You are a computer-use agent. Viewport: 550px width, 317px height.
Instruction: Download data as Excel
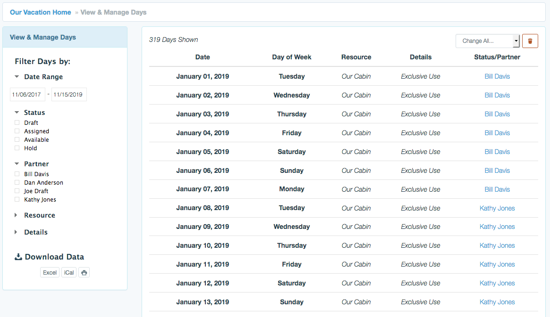click(50, 273)
